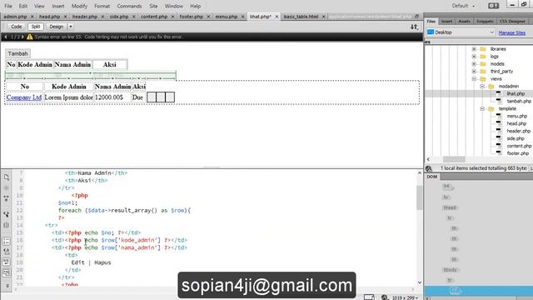Open the File Management upload/download icon
The height and width of the screenshot is (300, 533).
(x=414, y=27)
